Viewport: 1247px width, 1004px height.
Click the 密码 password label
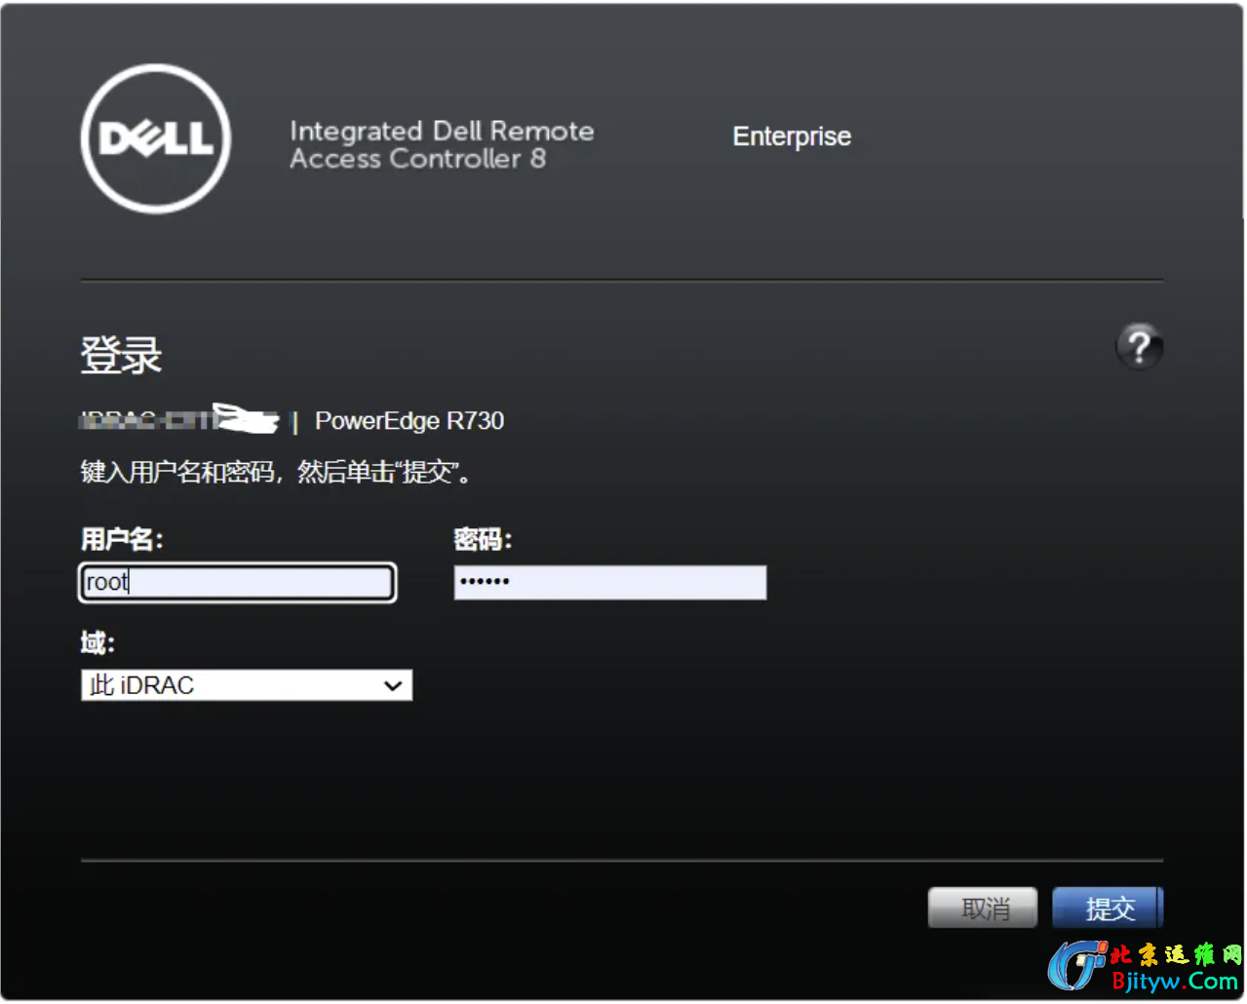[483, 539]
